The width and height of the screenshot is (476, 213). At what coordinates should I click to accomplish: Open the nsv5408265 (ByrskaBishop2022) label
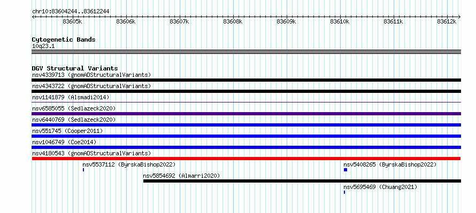pos(390,164)
